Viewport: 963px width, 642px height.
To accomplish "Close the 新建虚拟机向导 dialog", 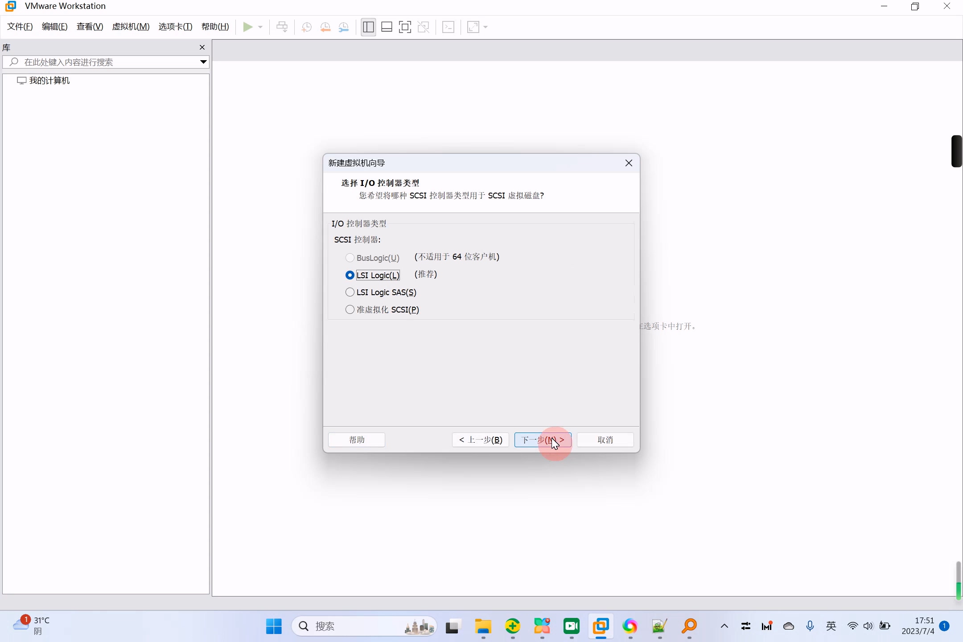I will tap(629, 163).
